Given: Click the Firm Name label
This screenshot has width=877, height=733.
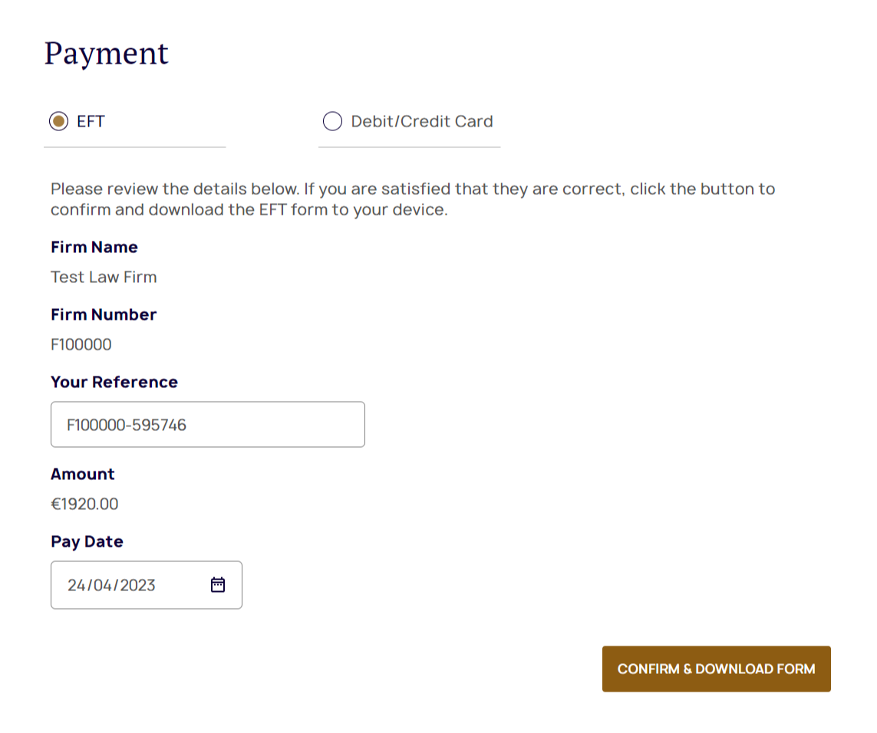Looking at the screenshot, I should 94,247.
